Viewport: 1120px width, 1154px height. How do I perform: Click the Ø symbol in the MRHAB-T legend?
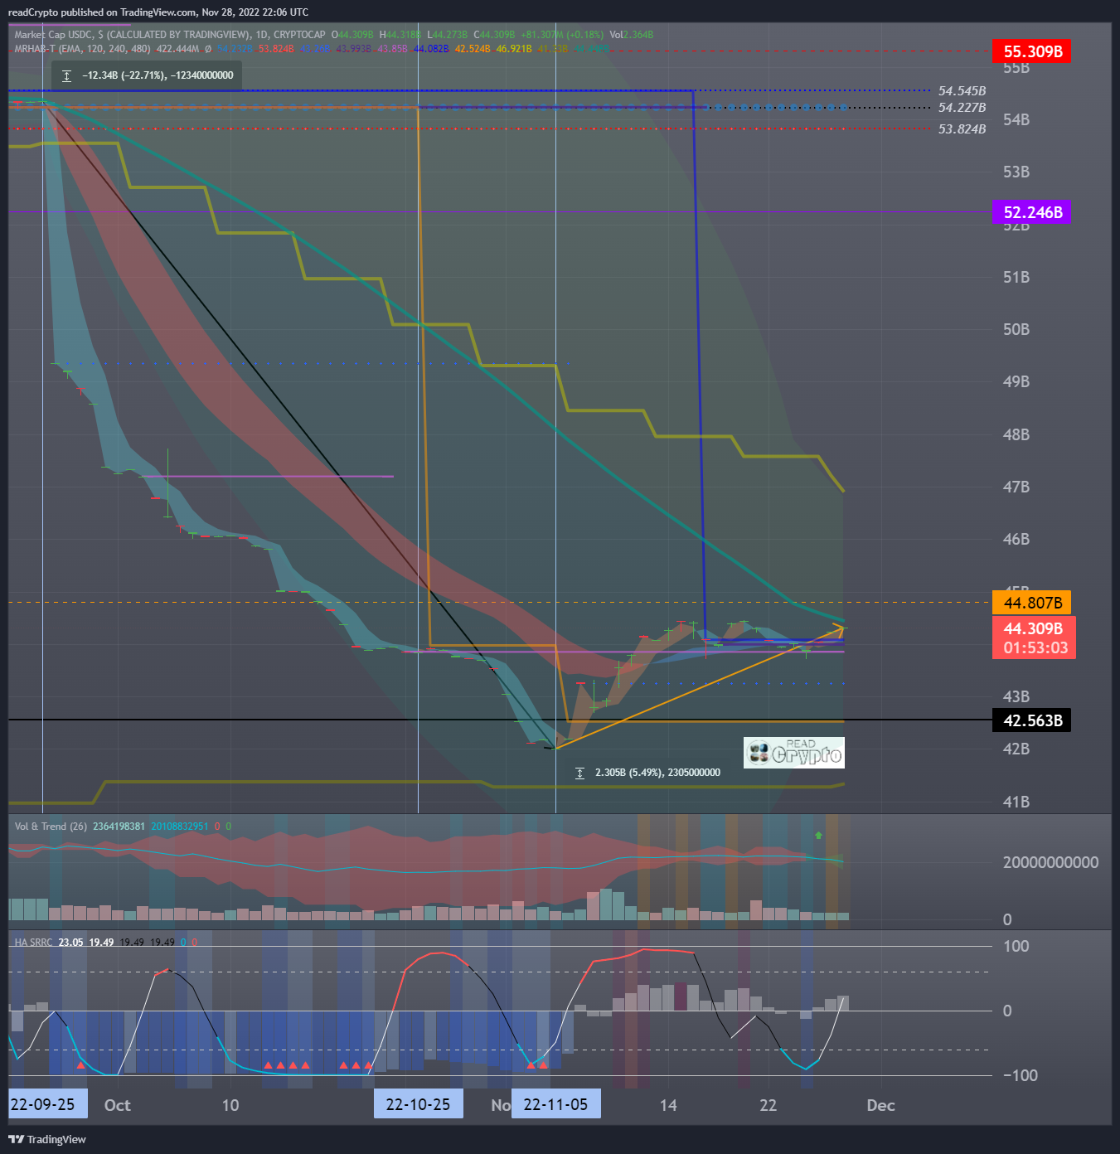tap(208, 49)
